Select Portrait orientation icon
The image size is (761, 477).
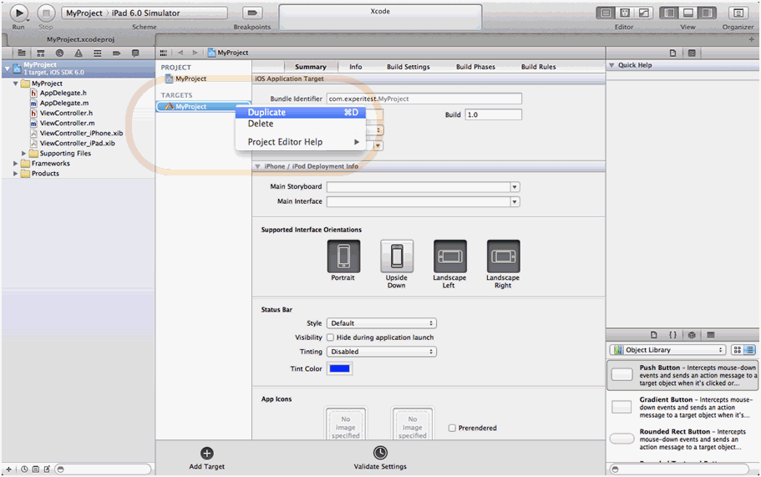tap(343, 256)
